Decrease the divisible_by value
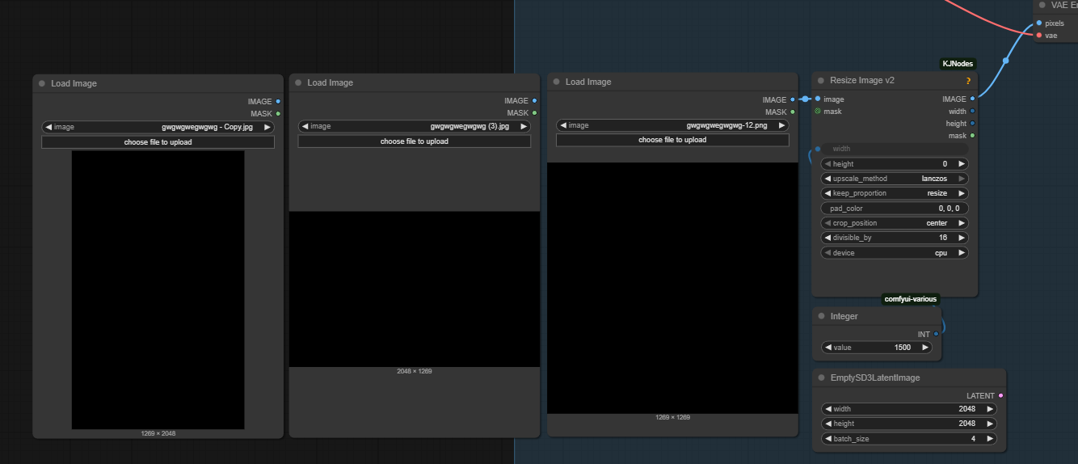The height and width of the screenshot is (464, 1078). pos(827,238)
